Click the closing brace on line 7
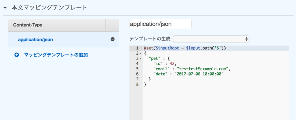 [x=150, y=79]
